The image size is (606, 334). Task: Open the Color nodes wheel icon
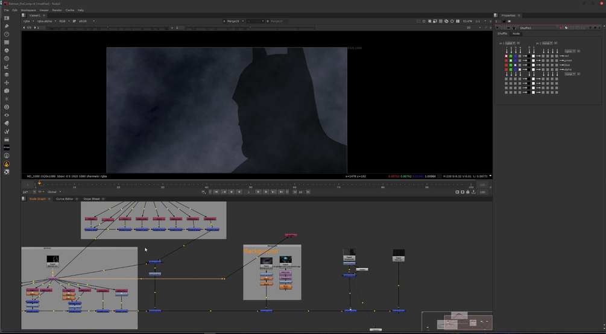[7, 50]
